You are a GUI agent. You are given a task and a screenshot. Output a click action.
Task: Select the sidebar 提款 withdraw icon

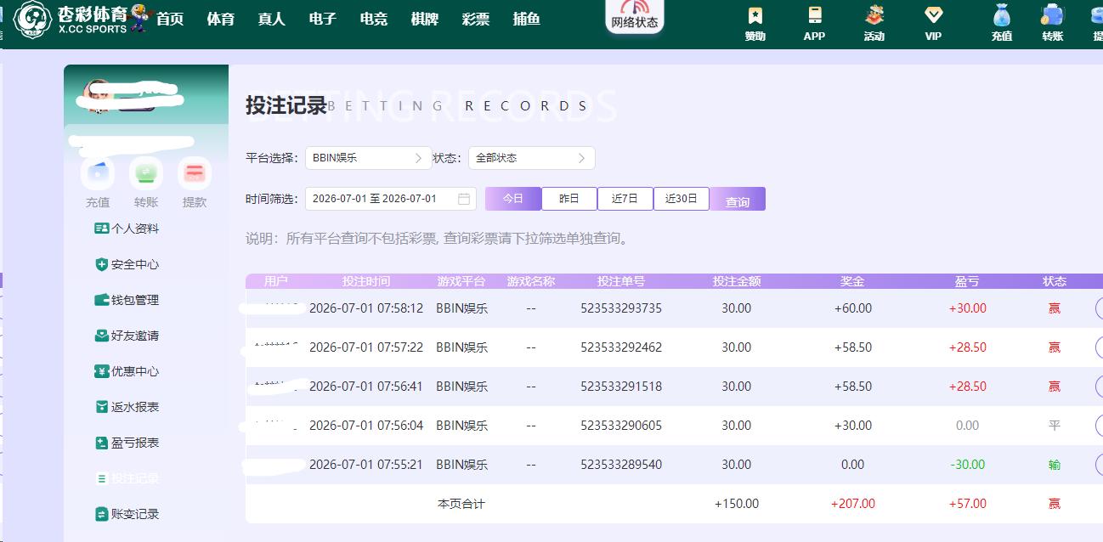point(195,183)
